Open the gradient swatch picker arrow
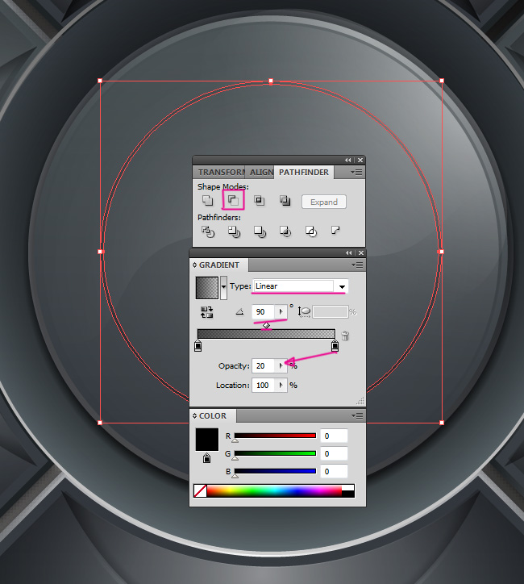 (x=223, y=286)
